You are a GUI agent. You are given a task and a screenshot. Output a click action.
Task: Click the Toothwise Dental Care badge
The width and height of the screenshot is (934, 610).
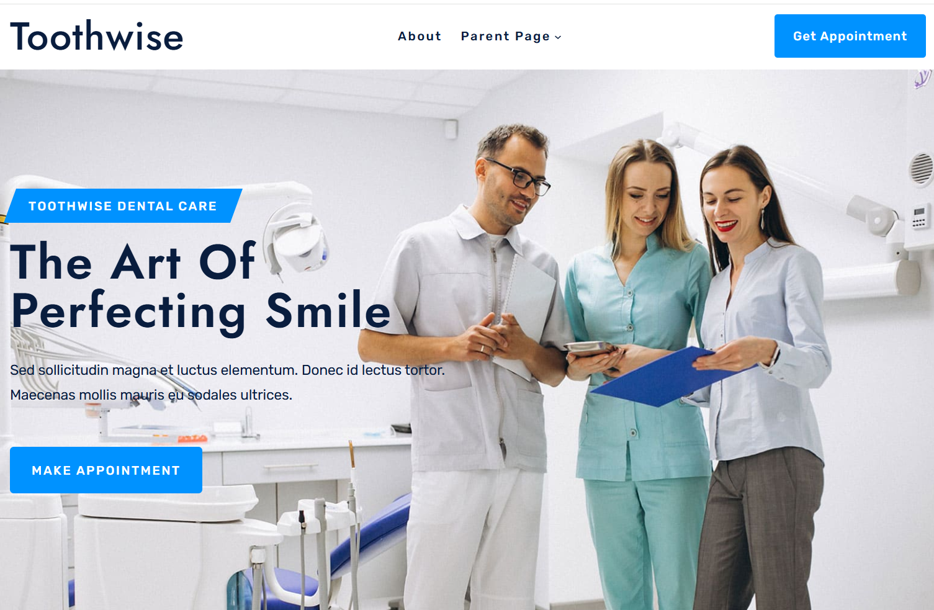123,206
